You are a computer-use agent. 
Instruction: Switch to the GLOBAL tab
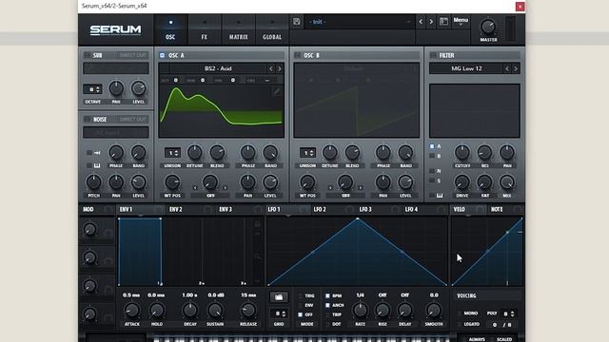(272, 29)
